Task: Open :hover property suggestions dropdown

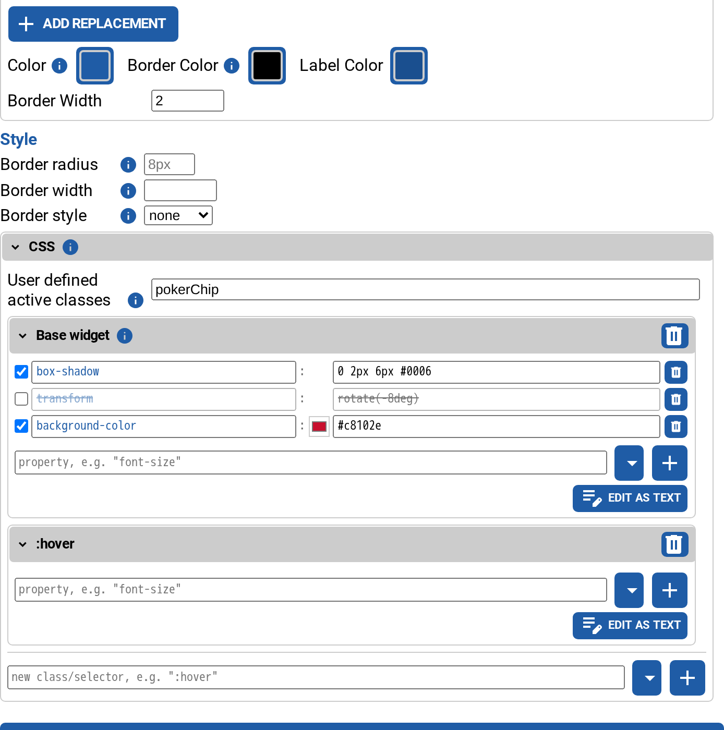Action: (629, 590)
